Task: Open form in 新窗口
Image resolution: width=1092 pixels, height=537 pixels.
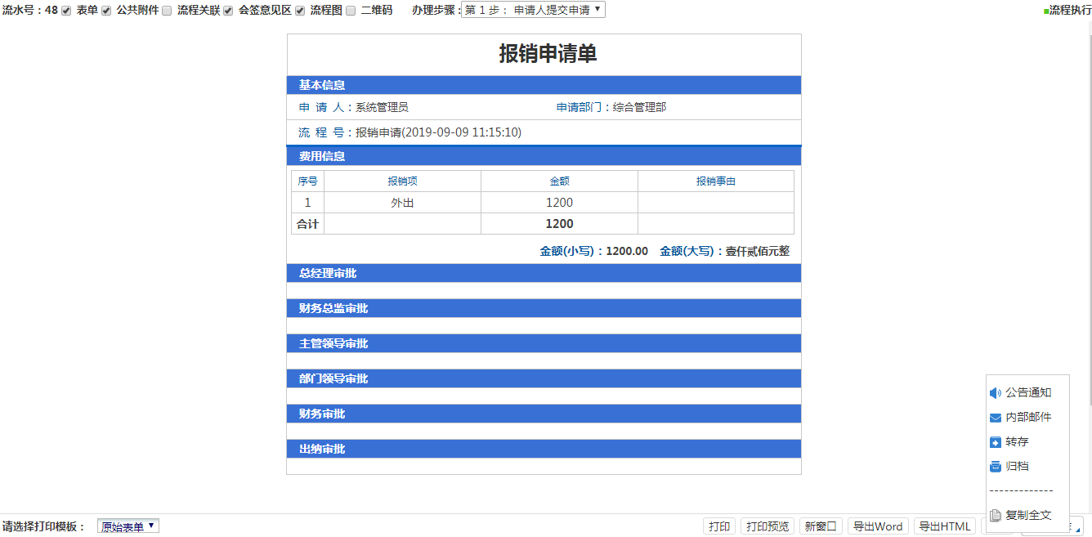Action: point(821,526)
